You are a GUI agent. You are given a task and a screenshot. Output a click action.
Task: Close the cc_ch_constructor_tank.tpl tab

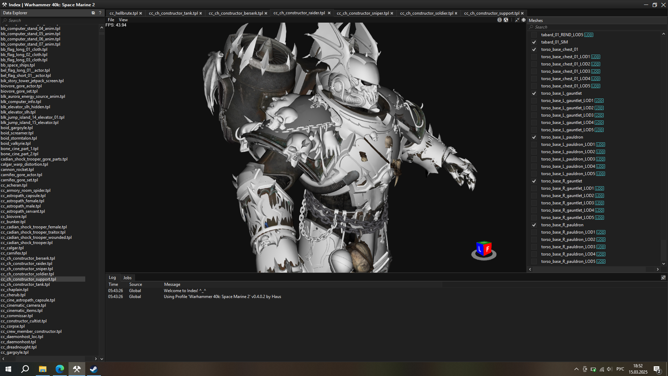[201, 13]
